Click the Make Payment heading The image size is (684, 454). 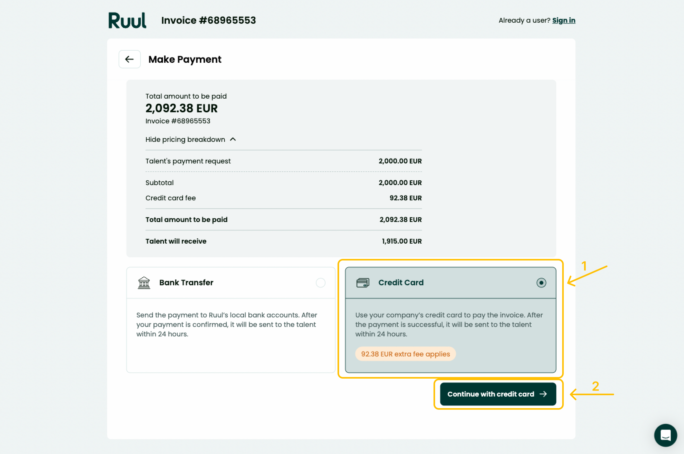(x=185, y=59)
